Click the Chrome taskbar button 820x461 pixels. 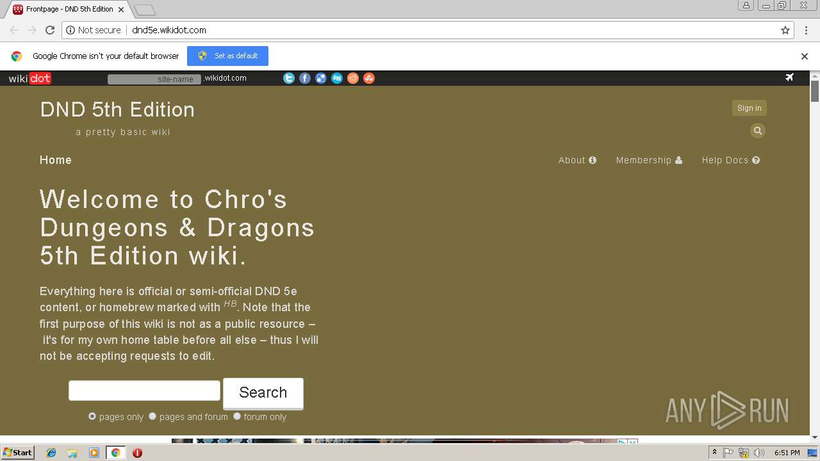pos(115,453)
